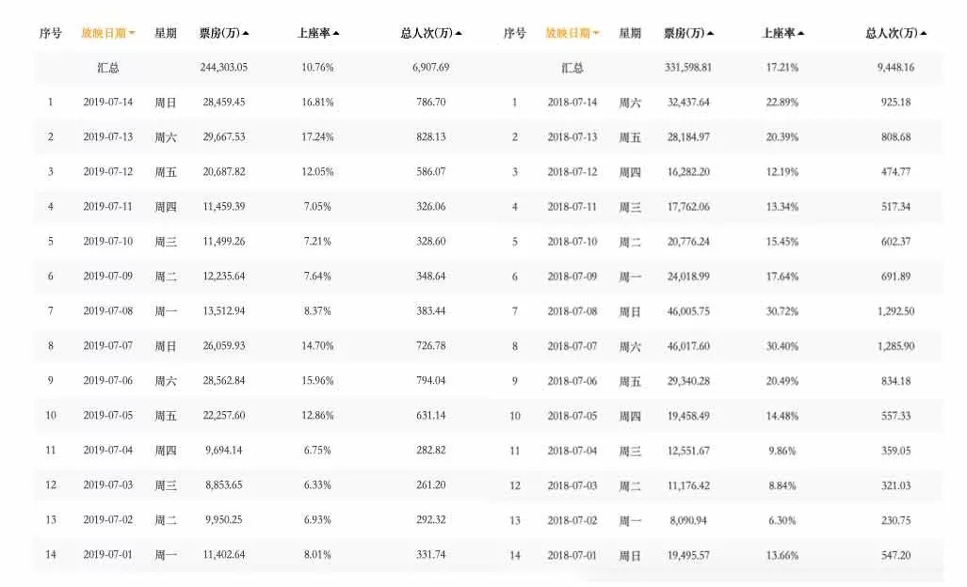
Task: Click date 2019-07-08
Action: [x=108, y=310]
